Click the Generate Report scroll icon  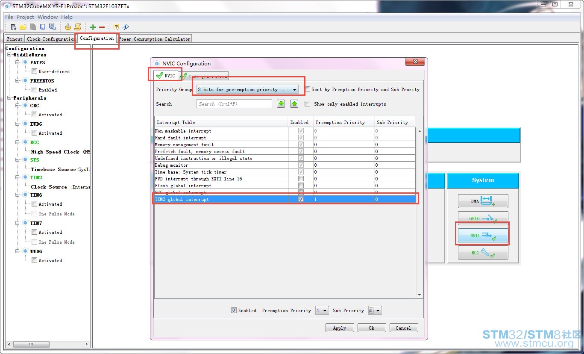coord(78,27)
